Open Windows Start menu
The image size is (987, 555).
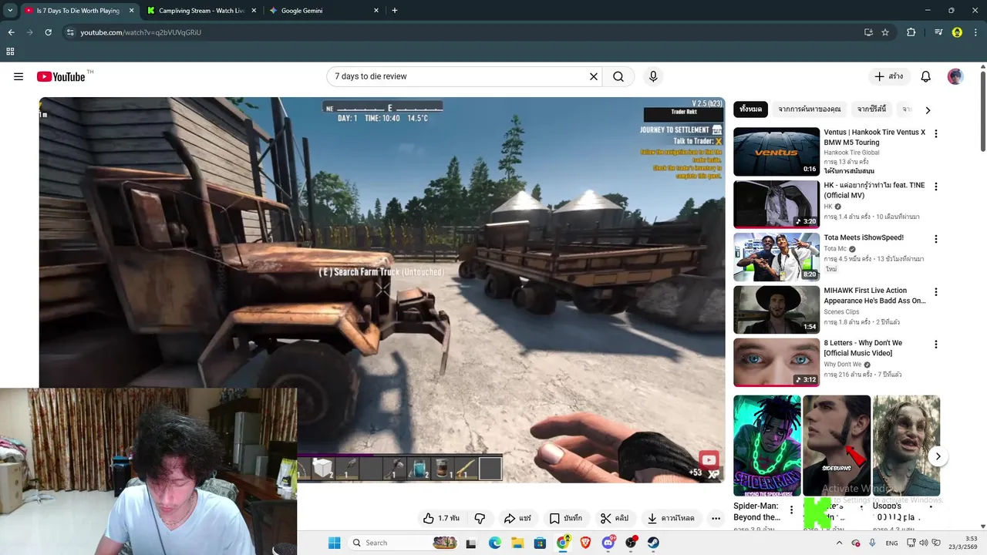point(334,543)
